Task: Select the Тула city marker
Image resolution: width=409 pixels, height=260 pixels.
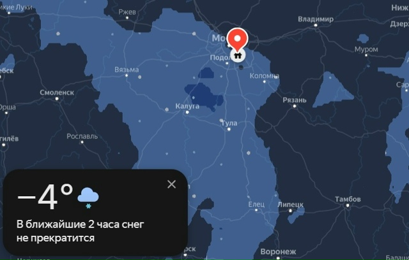Action: click(229, 129)
